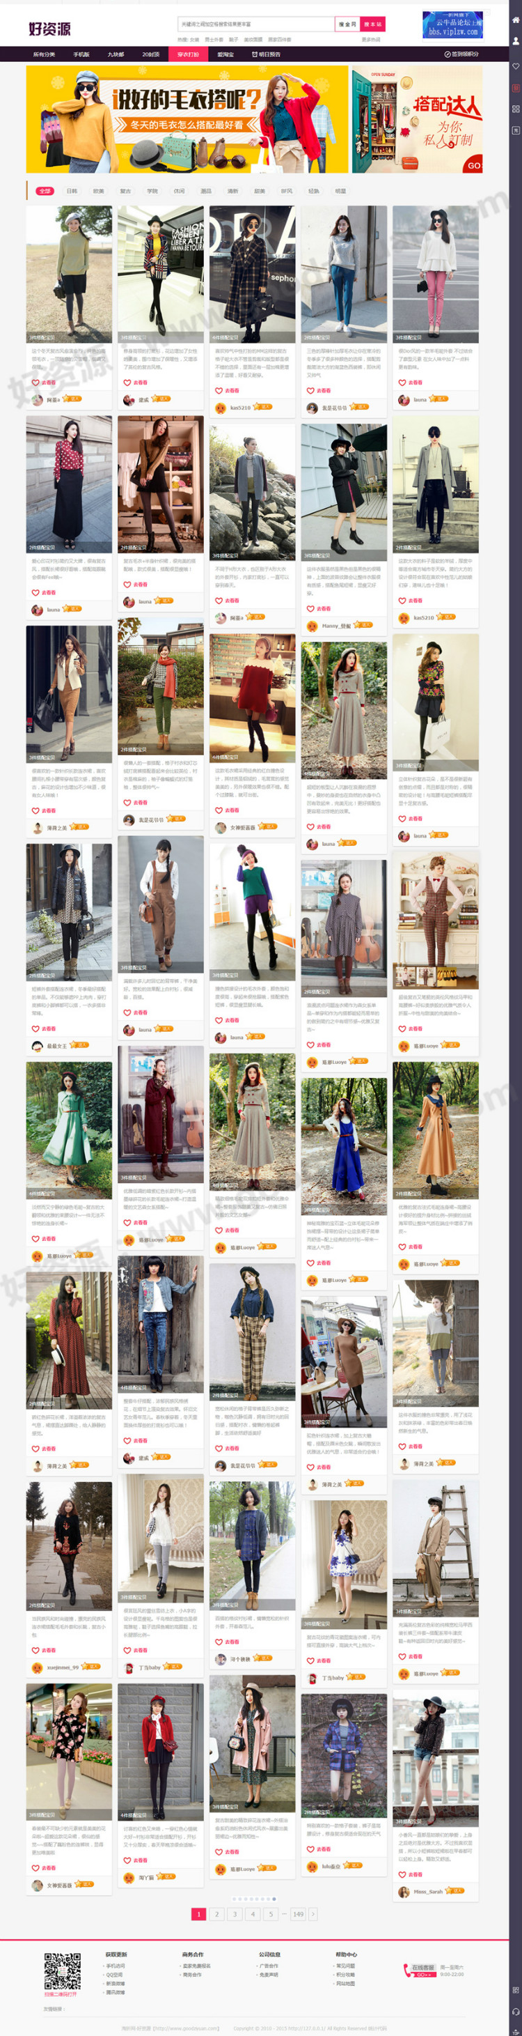Select the 学院 style filter
This screenshot has height=2036, width=522.
152,190
